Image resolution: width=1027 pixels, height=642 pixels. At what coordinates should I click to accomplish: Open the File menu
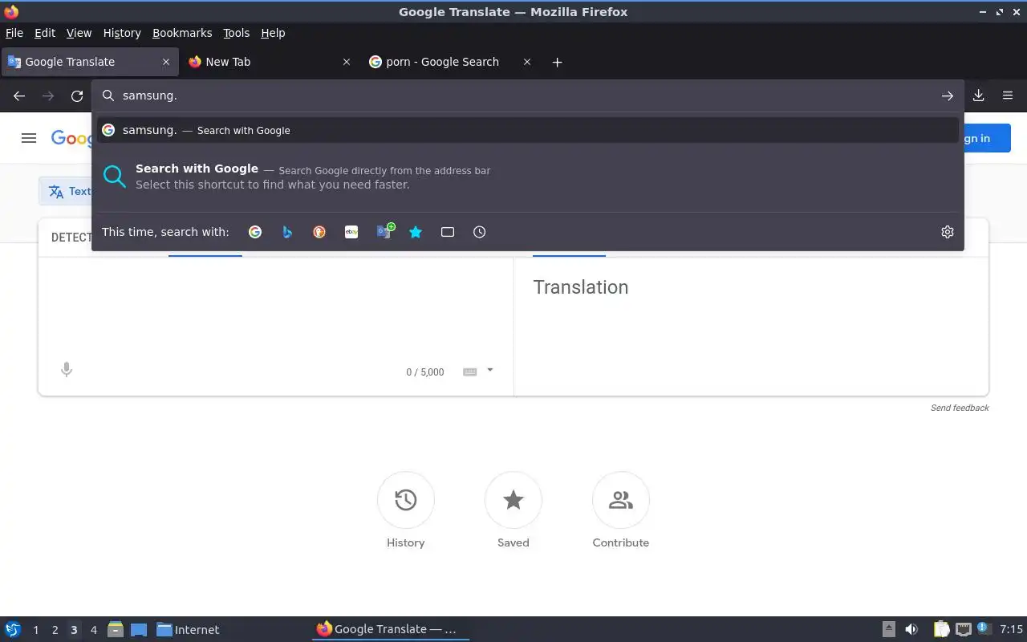pos(14,33)
